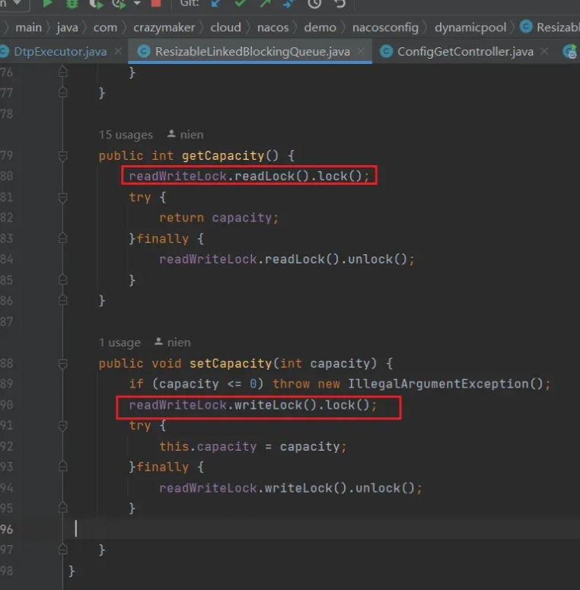Click author hint 'nien' above getCapacity

186,134
